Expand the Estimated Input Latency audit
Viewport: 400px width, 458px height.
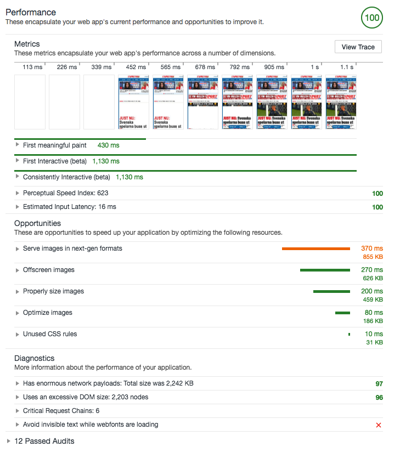tap(69, 207)
